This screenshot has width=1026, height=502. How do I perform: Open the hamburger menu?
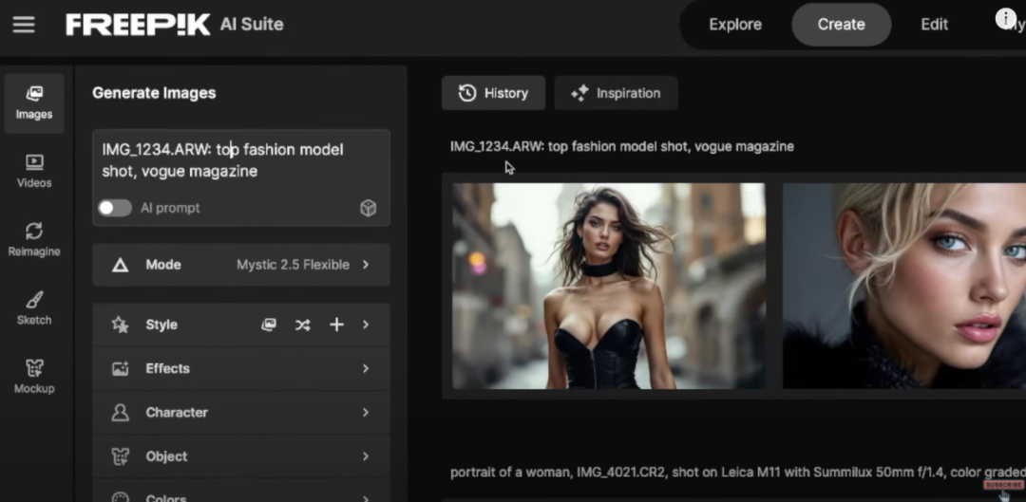[x=24, y=26]
